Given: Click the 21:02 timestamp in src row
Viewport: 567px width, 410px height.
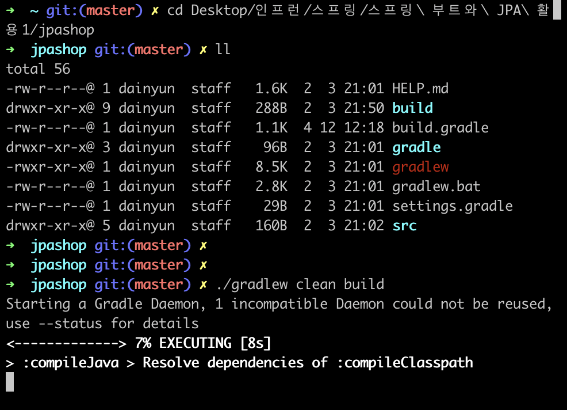Looking at the screenshot, I should tap(364, 226).
